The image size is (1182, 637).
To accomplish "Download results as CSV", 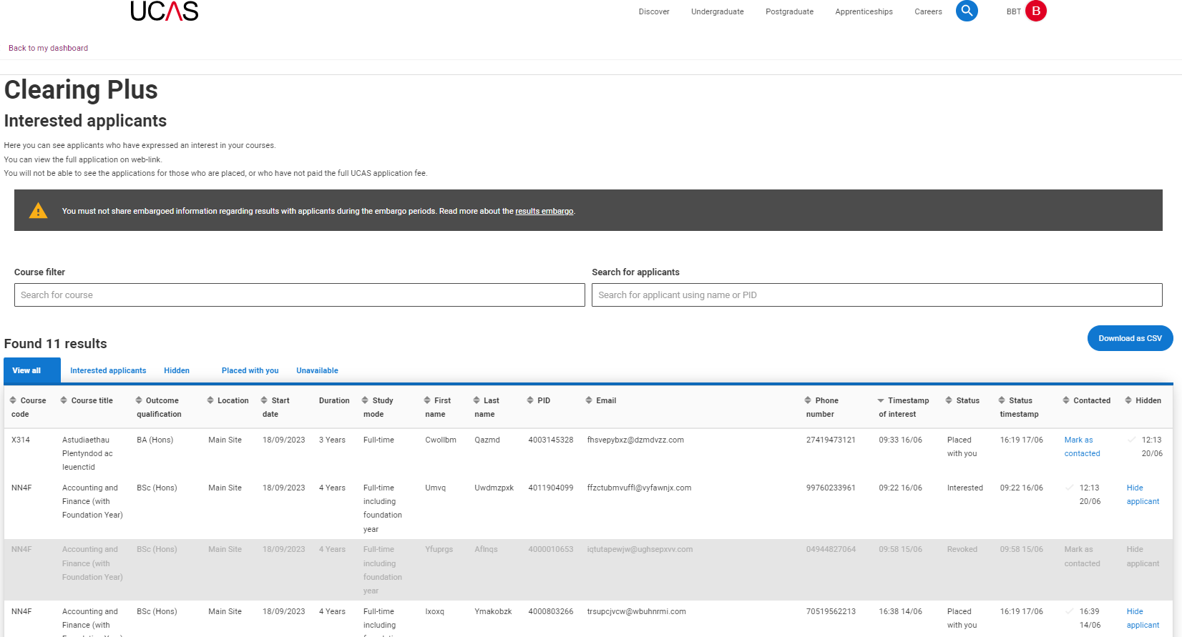I will click(x=1130, y=338).
